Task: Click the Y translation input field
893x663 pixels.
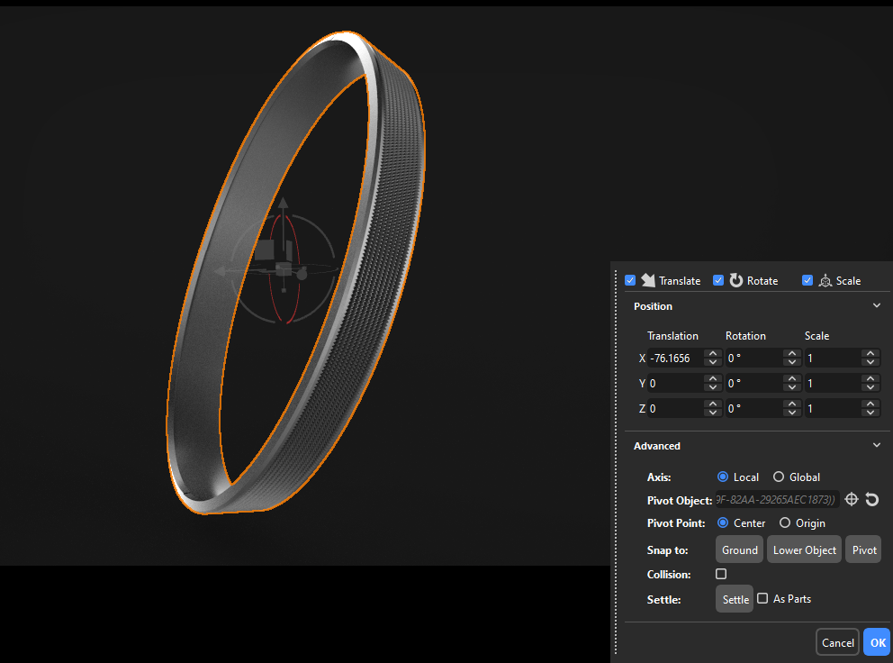Action: pyautogui.click(x=675, y=383)
